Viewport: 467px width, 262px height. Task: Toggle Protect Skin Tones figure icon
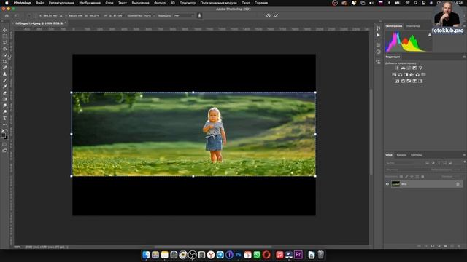(x=199, y=15)
